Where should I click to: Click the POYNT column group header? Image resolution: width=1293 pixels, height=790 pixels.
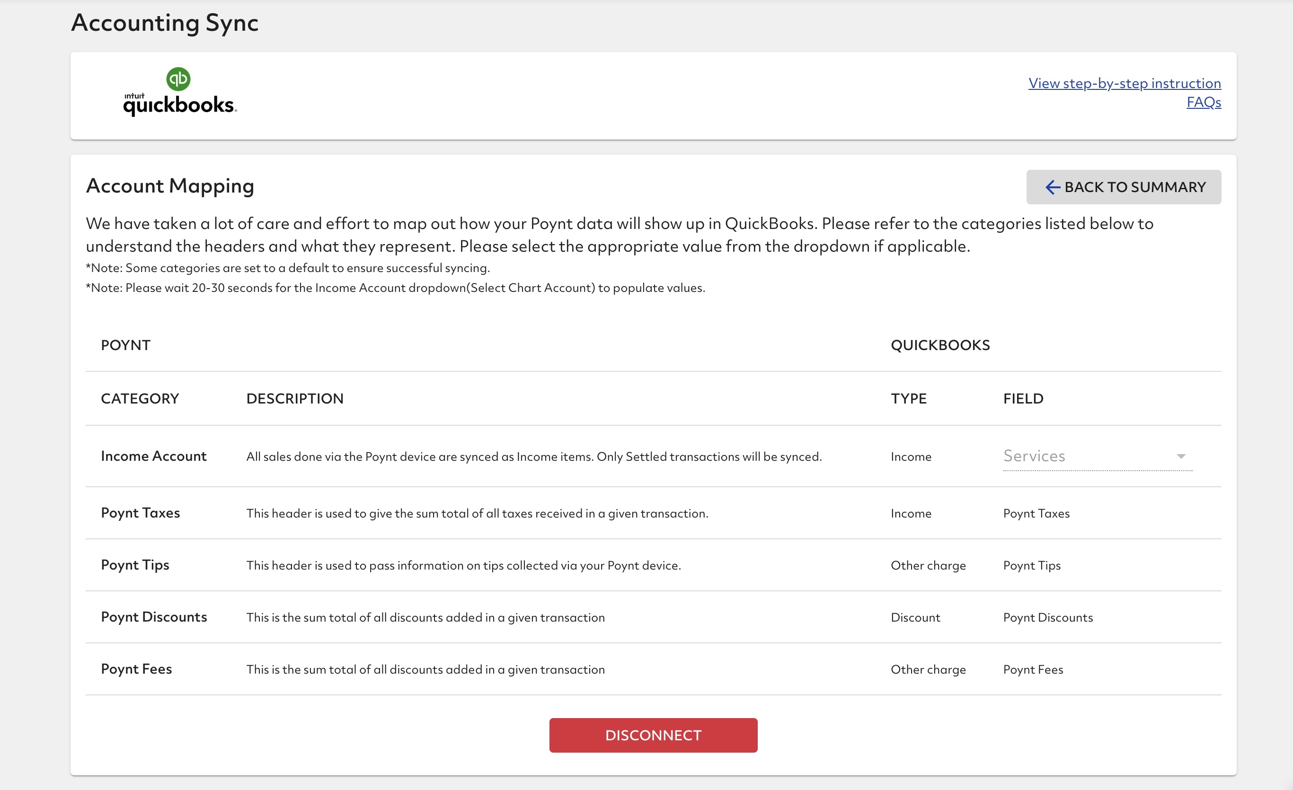[x=125, y=345]
